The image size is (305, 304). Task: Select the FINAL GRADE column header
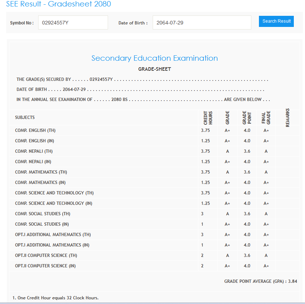(266, 118)
